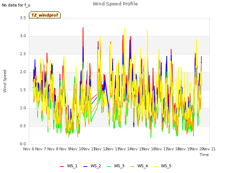Click the 'No data for f_u' message

(16, 5)
